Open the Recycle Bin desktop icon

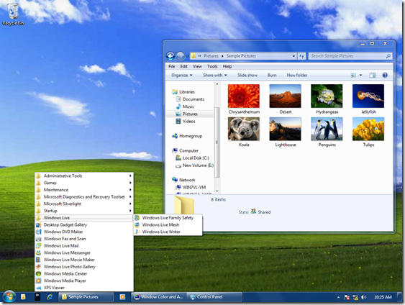13,14
